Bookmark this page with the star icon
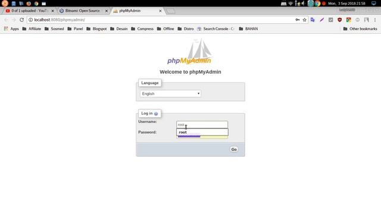 coord(304,20)
